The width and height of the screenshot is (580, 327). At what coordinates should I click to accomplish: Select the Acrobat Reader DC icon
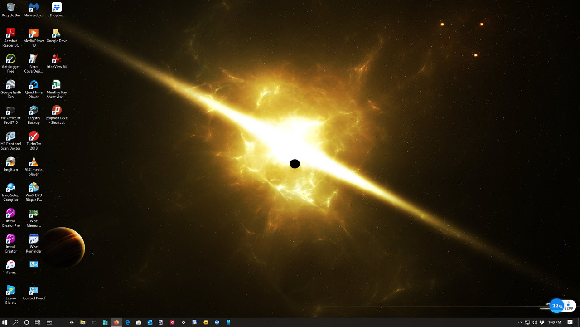11,37
